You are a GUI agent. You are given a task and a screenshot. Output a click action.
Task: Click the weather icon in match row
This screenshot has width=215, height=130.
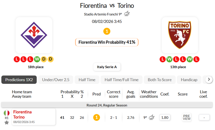(x=152, y=118)
